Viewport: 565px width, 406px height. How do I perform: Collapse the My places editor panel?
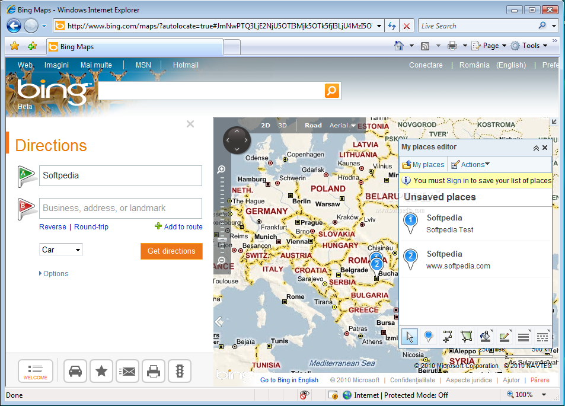click(536, 148)
